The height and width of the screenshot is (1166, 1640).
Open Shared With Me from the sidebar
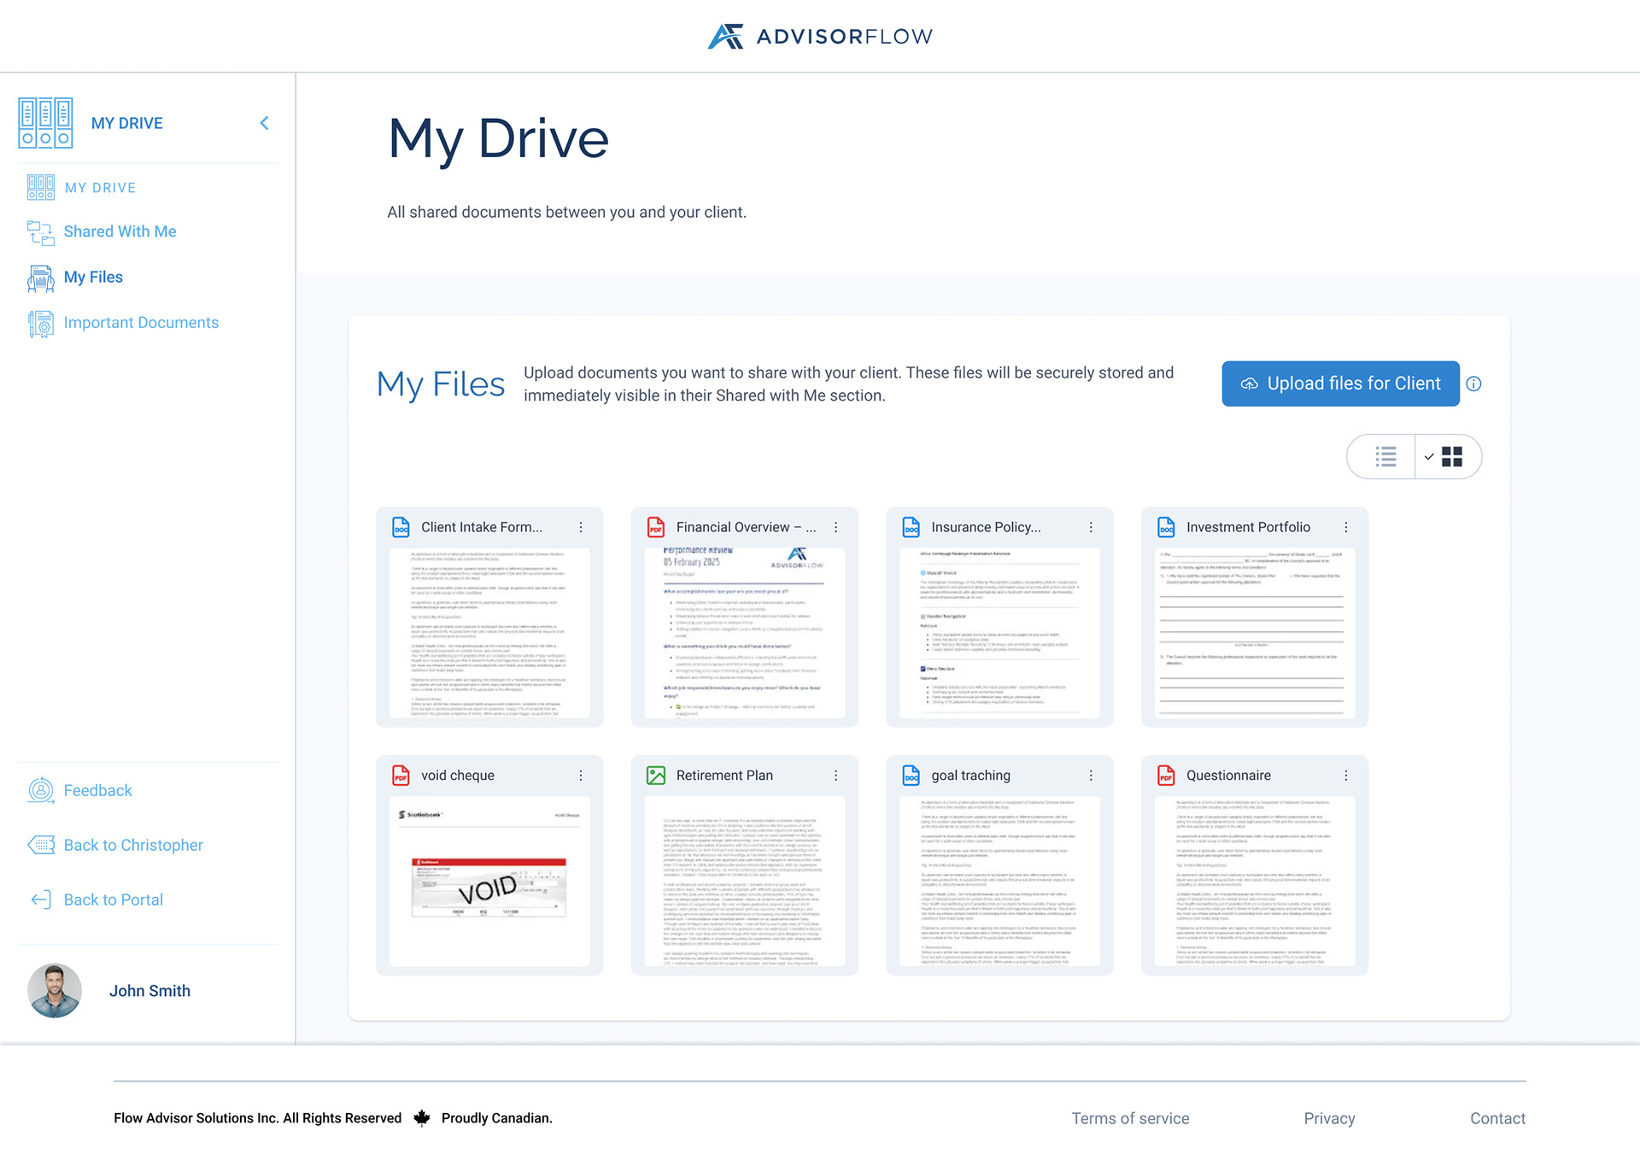pos(120,231)
